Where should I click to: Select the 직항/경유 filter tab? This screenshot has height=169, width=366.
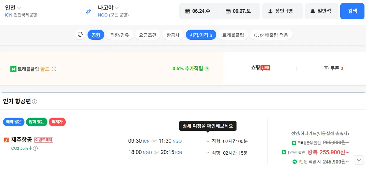click(120, 35)
